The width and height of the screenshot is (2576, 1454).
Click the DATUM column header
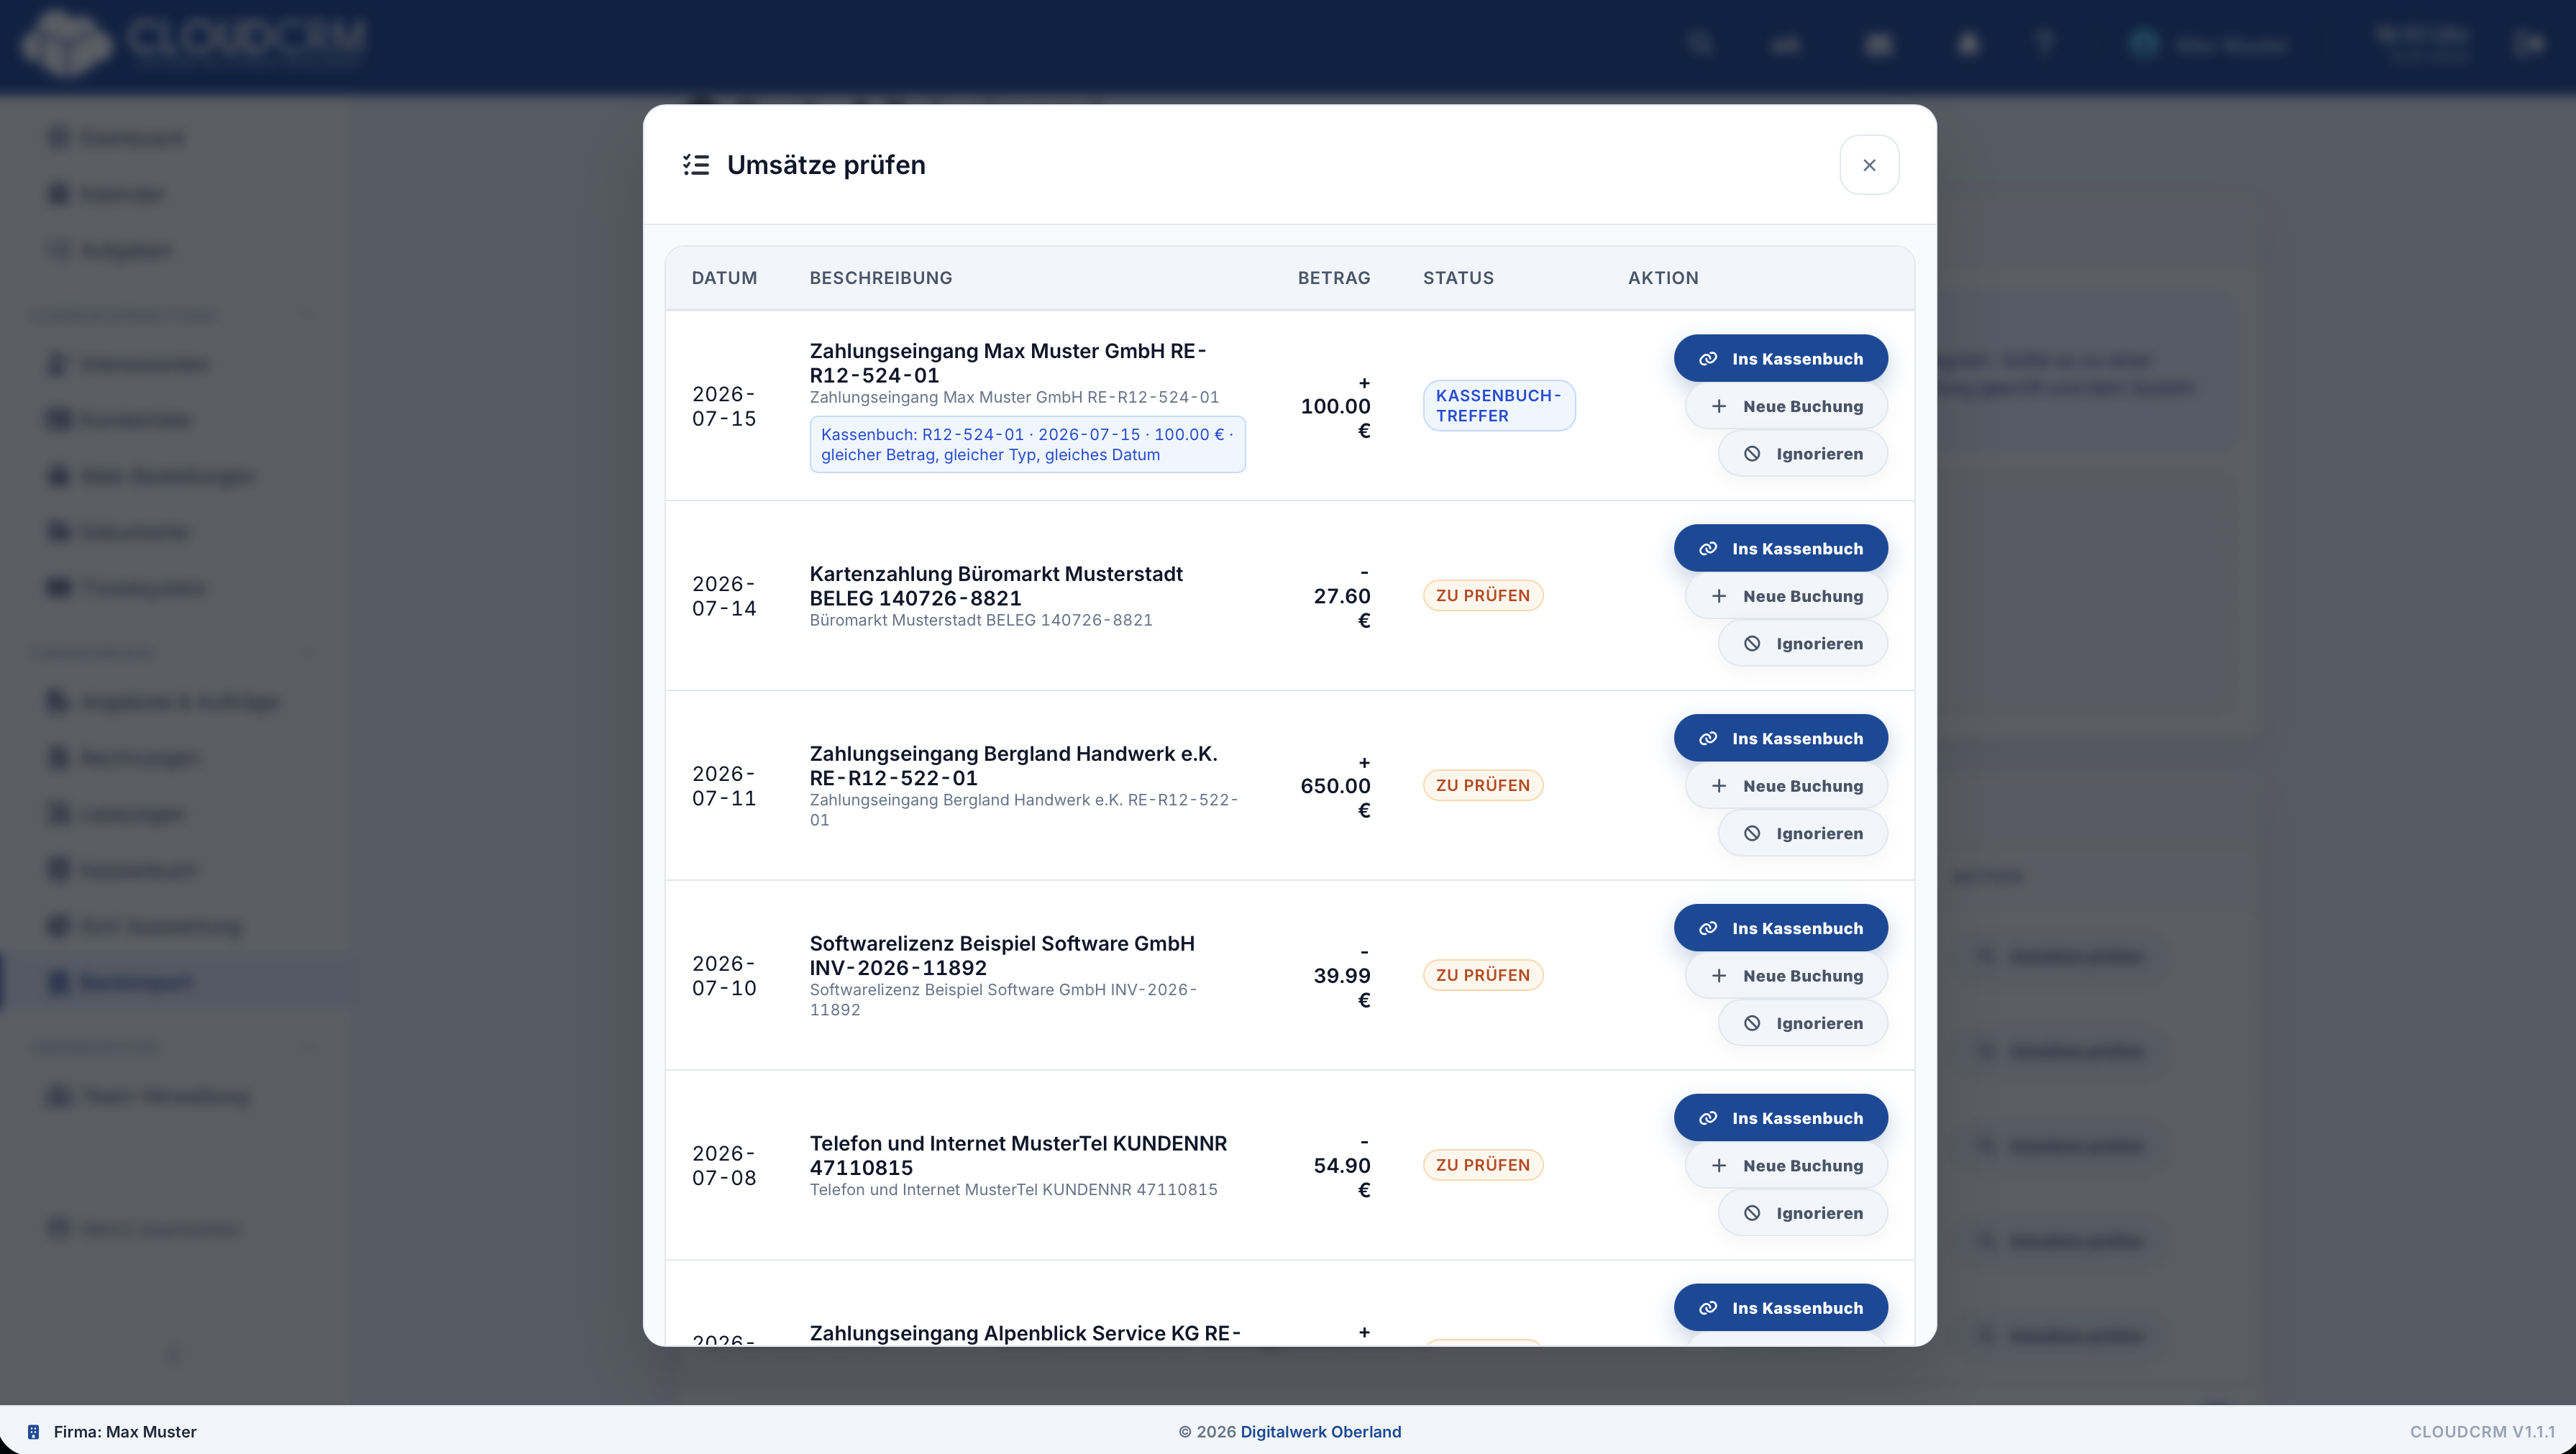(724, 278)
